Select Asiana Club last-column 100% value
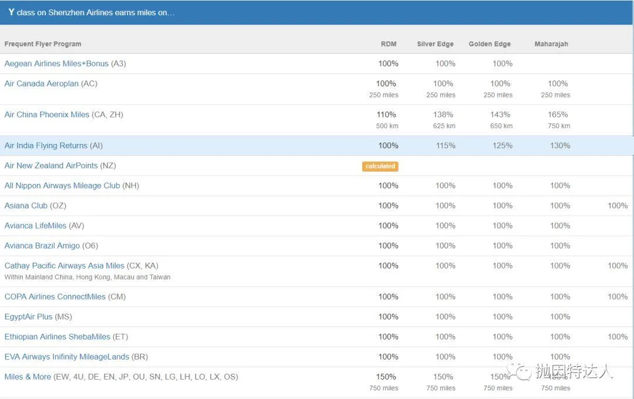 point(618,206)
